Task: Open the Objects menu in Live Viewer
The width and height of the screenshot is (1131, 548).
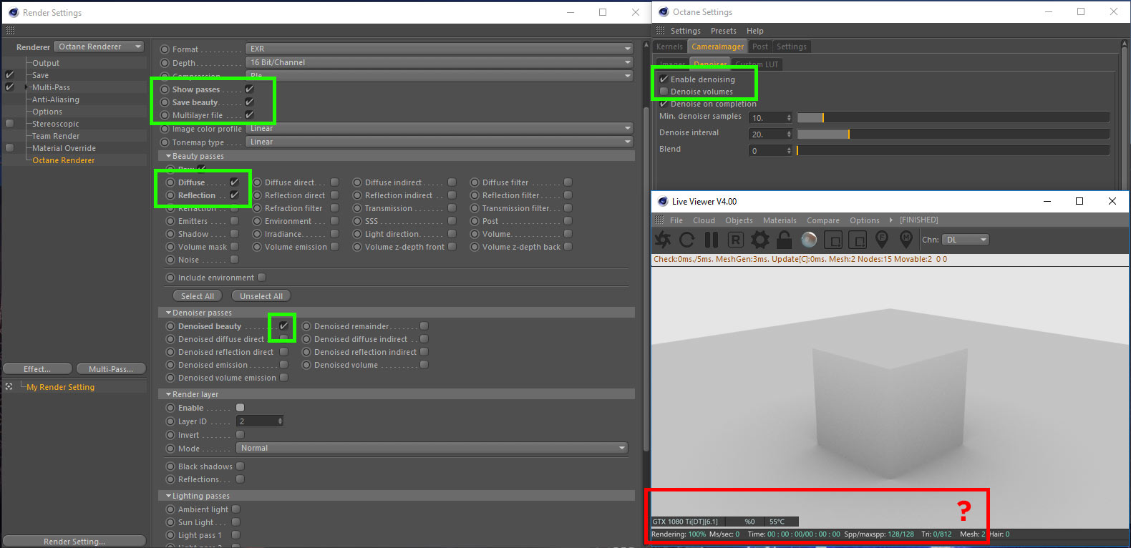Action: pos(739,220)
